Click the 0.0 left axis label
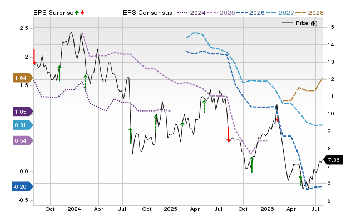 (x=24, y=171)
